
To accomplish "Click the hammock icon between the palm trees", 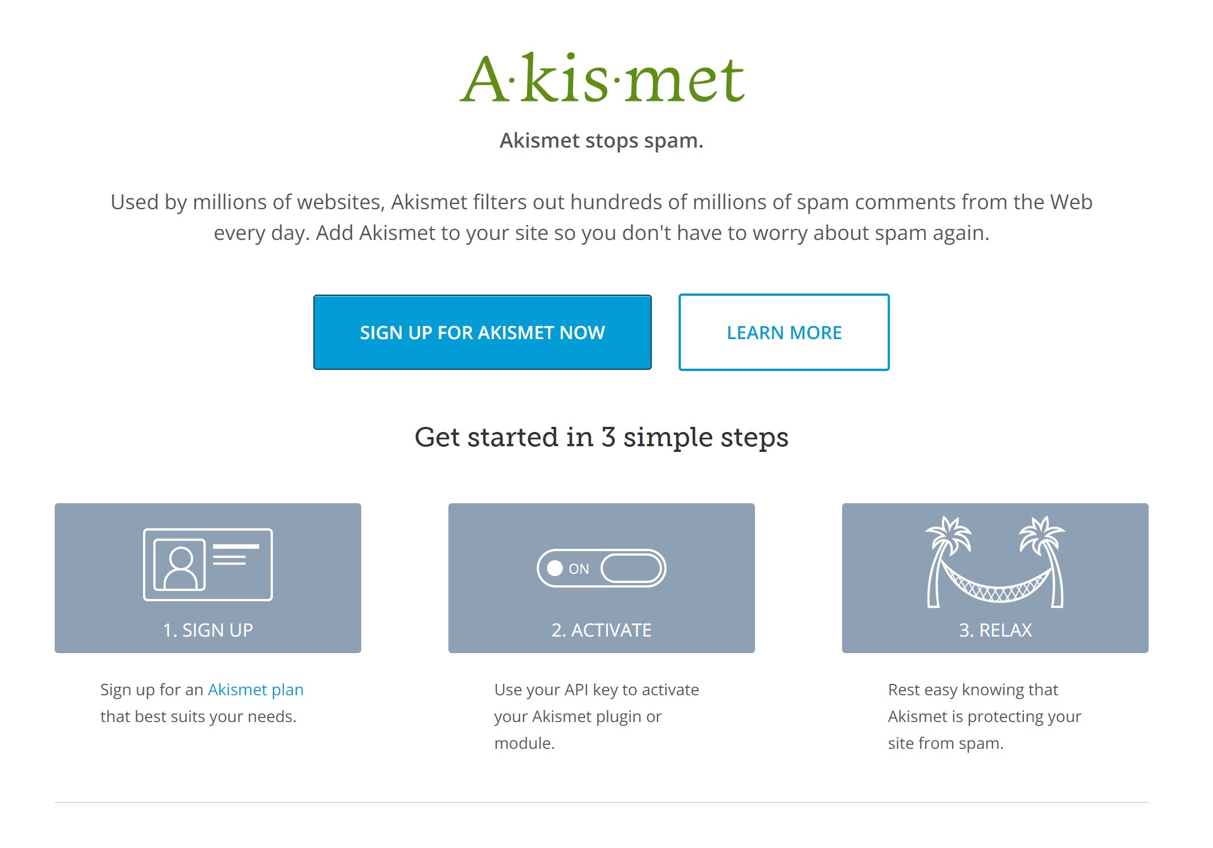I will (x=995, y=582).
